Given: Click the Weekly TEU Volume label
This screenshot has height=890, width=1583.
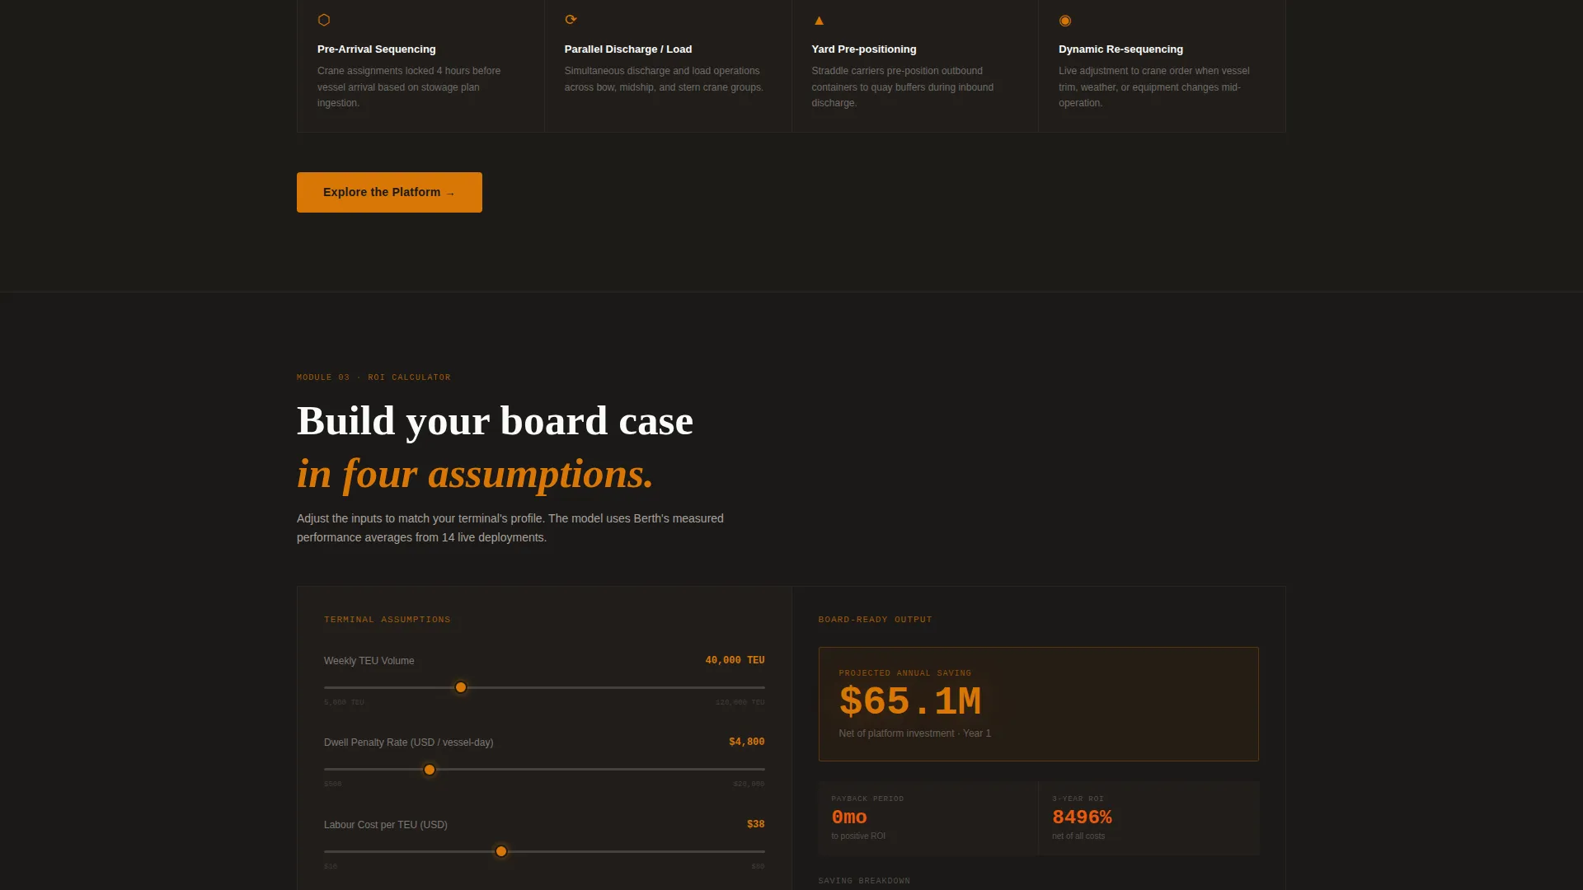Looking at the screenshot, I should pyautogui.click(x=369, y=661).
